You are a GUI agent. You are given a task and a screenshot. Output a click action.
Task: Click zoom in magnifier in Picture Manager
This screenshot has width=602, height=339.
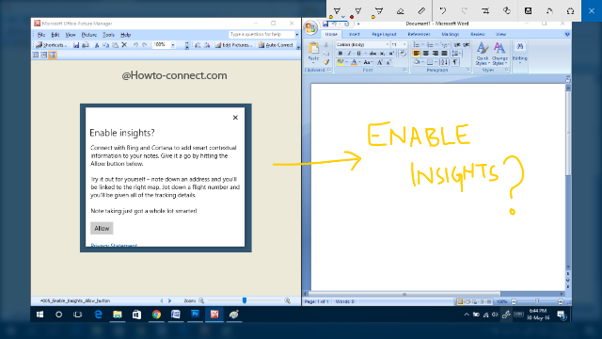(x=287, y=300)
